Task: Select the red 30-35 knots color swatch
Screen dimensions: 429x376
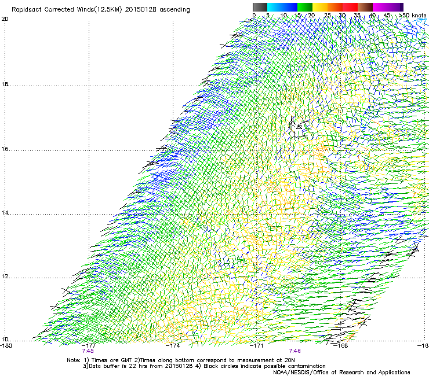Action: [350, 7]
